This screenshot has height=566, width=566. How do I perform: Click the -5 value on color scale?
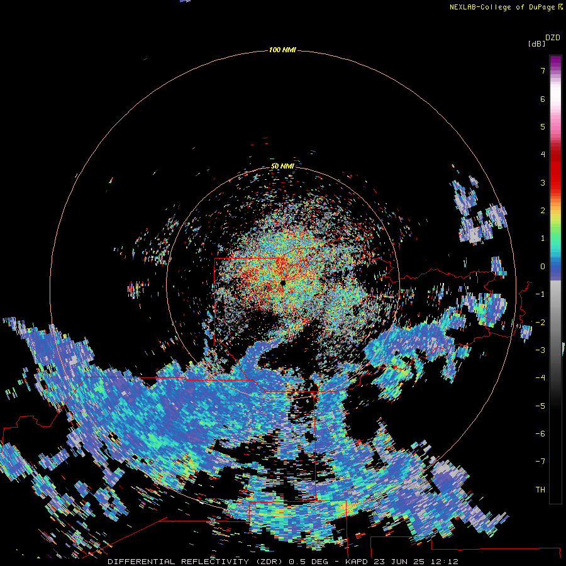[x=540, y=406]
